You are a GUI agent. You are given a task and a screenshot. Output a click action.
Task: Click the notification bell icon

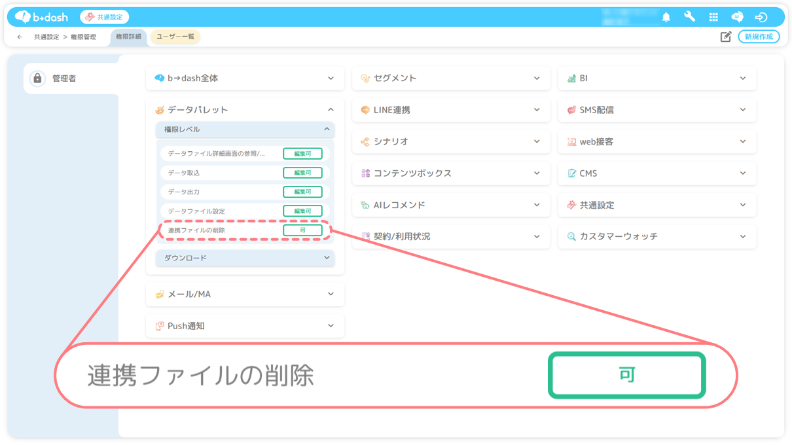(666, 18)
